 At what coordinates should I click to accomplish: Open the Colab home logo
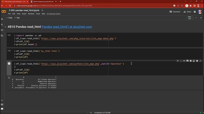(x=4, y=12)
